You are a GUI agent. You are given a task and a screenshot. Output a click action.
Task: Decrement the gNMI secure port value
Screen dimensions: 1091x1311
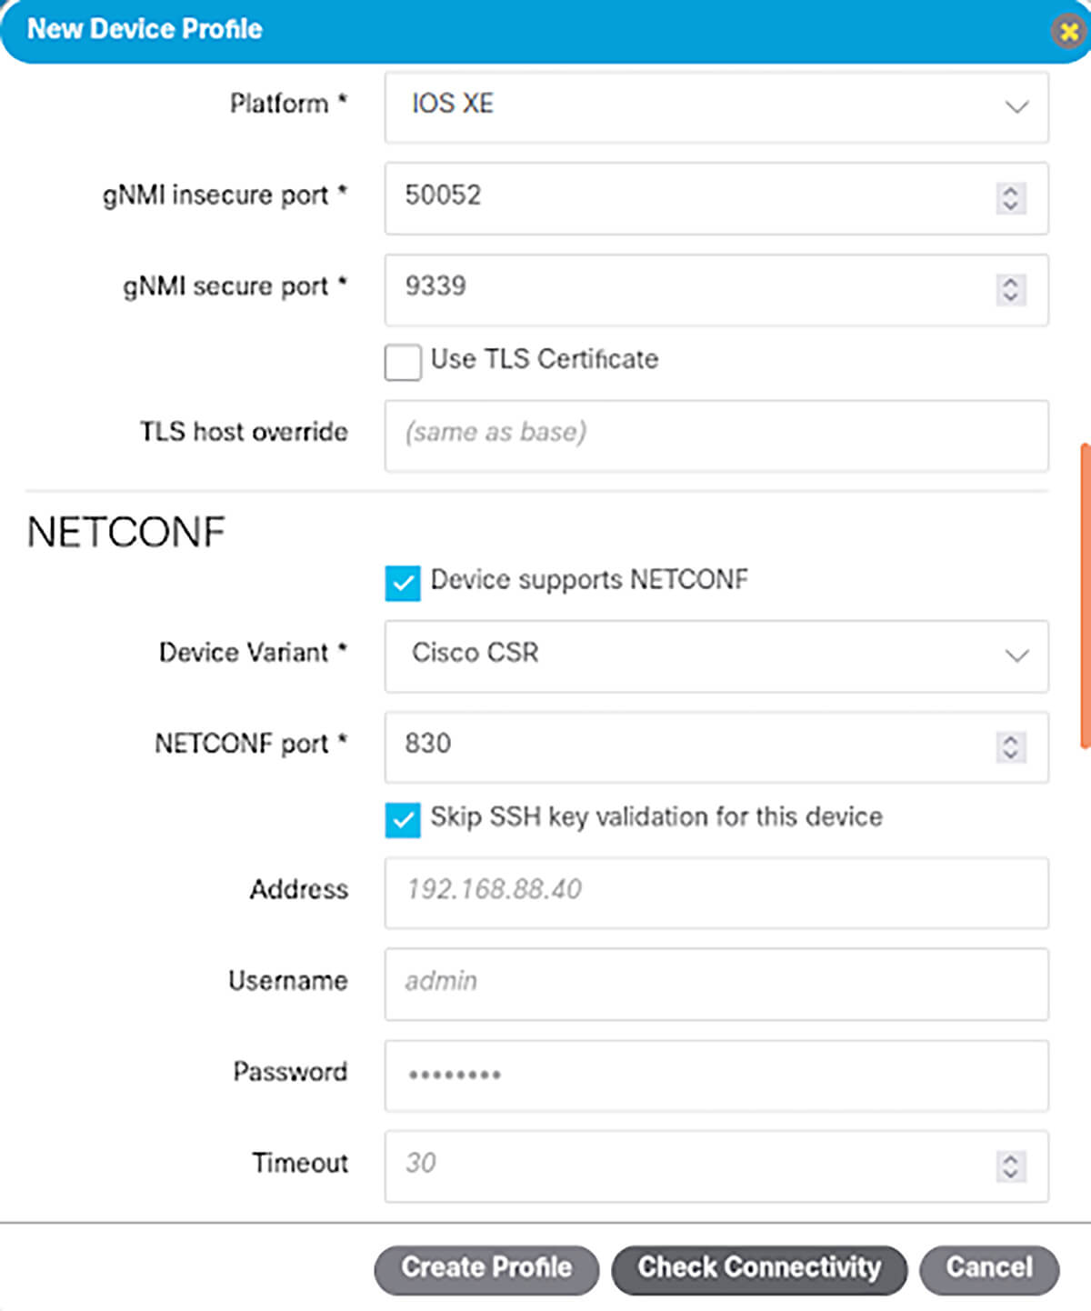click(1009, 297)
